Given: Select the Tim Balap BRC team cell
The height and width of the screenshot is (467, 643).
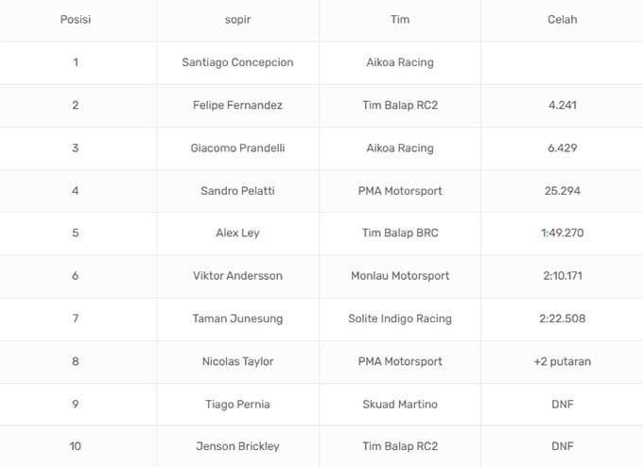Looking at the screenshot, I should (400, 233).
